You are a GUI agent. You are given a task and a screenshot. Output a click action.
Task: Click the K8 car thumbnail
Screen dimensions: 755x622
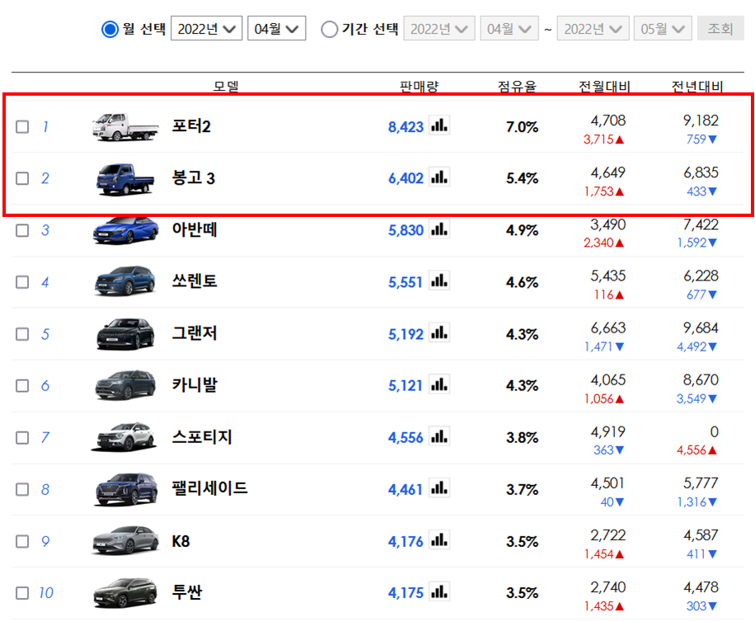pyautogui.click(x=125, y=540)
